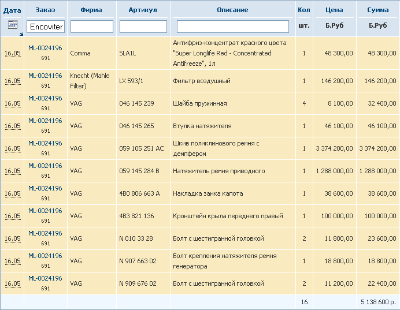Click date 16.05 in the Втулка натяжителя row
The height and width of the screenshot is (310, 400).
click(x=13, y=126)
